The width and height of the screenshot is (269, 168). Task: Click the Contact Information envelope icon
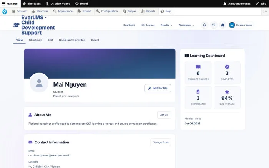[x=30, y=142]
